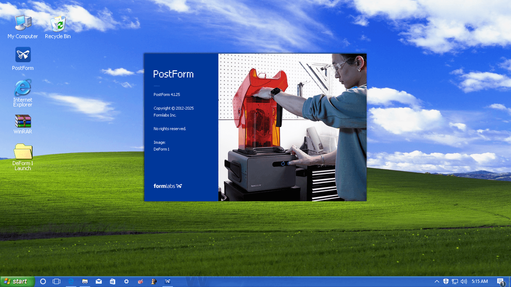The image size is (511, 287).
Task: Expand the hidden system tray icons
Action: tap(437, 281)
